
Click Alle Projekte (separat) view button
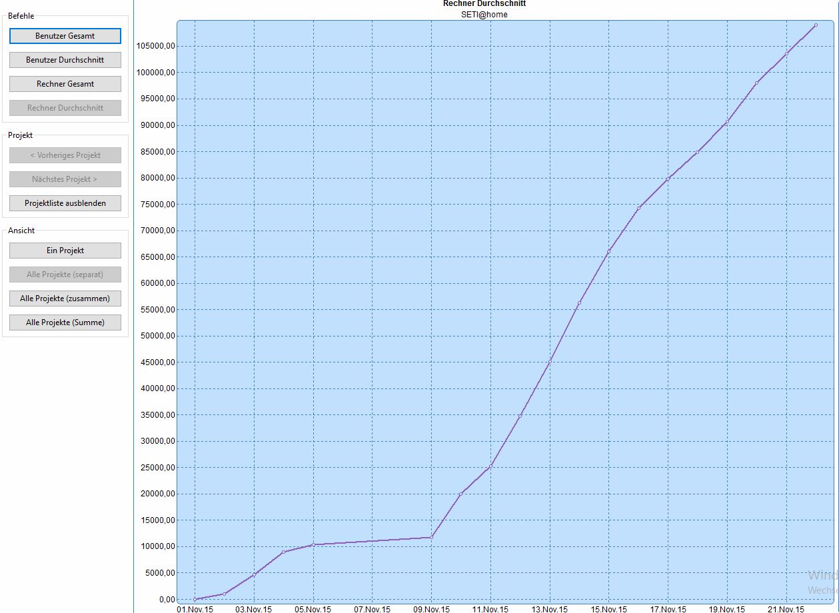click(65, 275)
